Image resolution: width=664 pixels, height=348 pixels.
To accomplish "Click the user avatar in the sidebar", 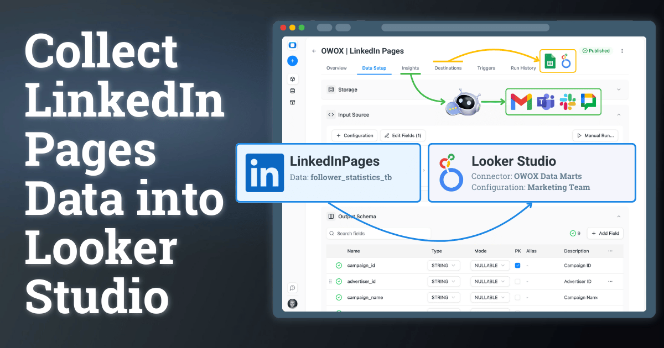I will point(293,303).
